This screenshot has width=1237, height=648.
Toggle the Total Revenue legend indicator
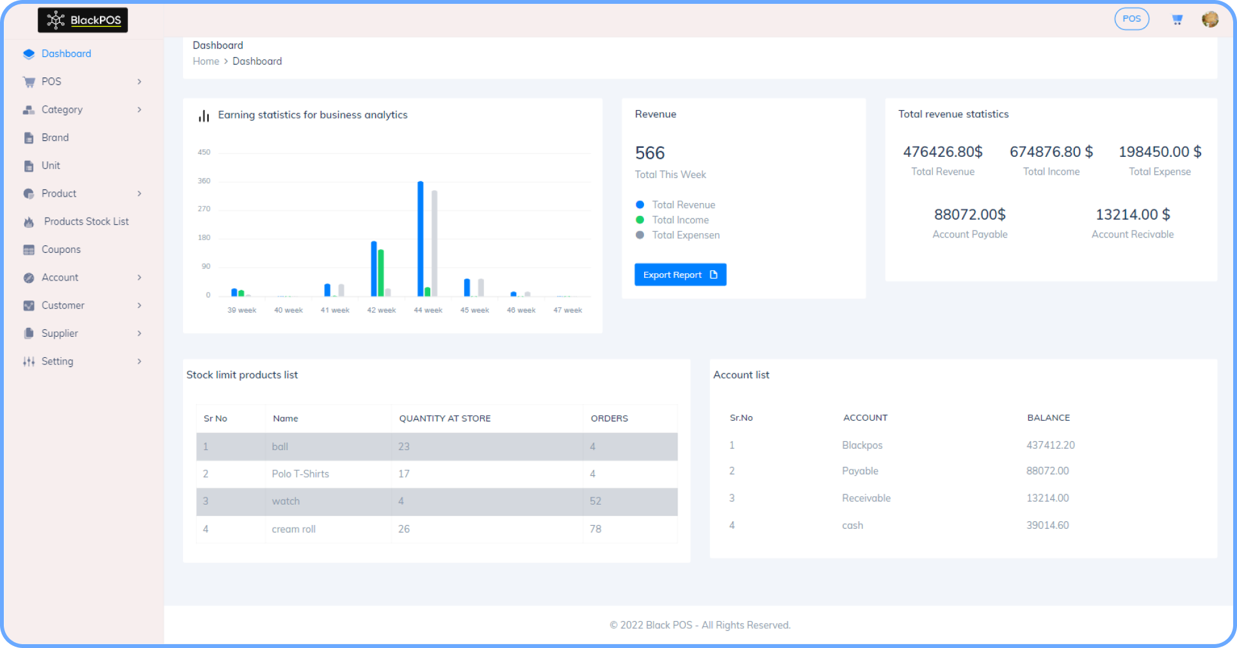pos(640,204)
